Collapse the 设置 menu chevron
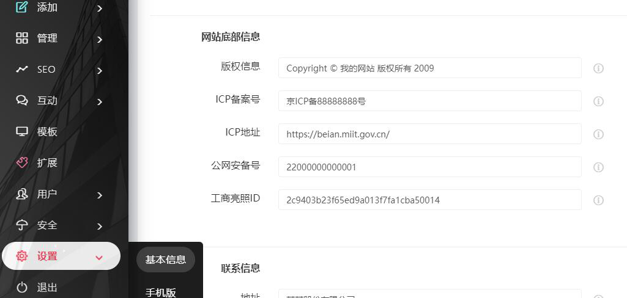The image size is (627, 298). click(99, 257)
